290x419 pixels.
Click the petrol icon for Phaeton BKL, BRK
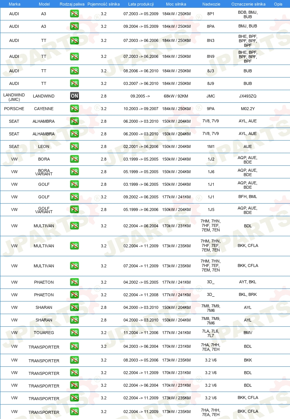74,294
